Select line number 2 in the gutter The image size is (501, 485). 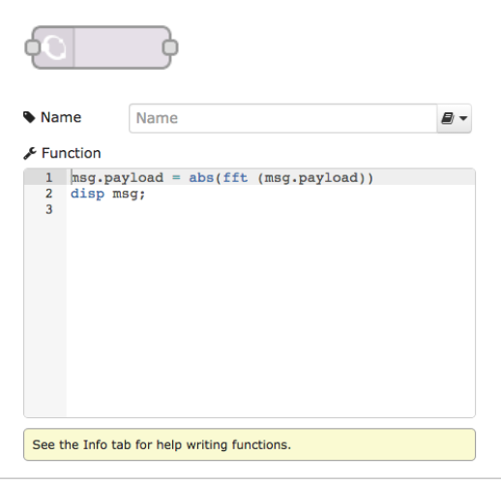48,194
